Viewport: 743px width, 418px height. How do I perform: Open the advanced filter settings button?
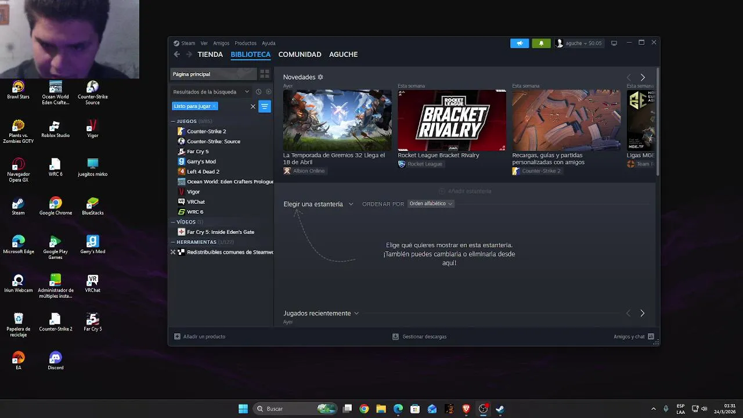coord(265,106)
